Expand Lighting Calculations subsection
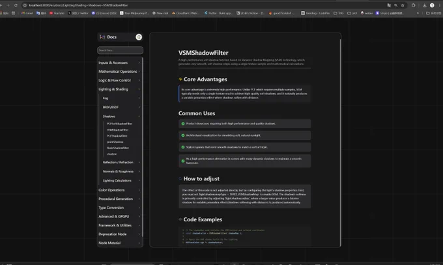Image resolution: width=443 pixels, height=265 pixels. point(121,180)
